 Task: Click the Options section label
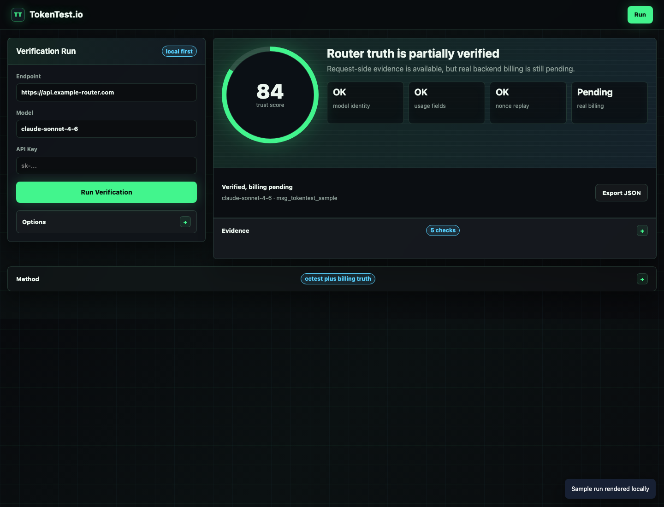[x=34, y=222]
